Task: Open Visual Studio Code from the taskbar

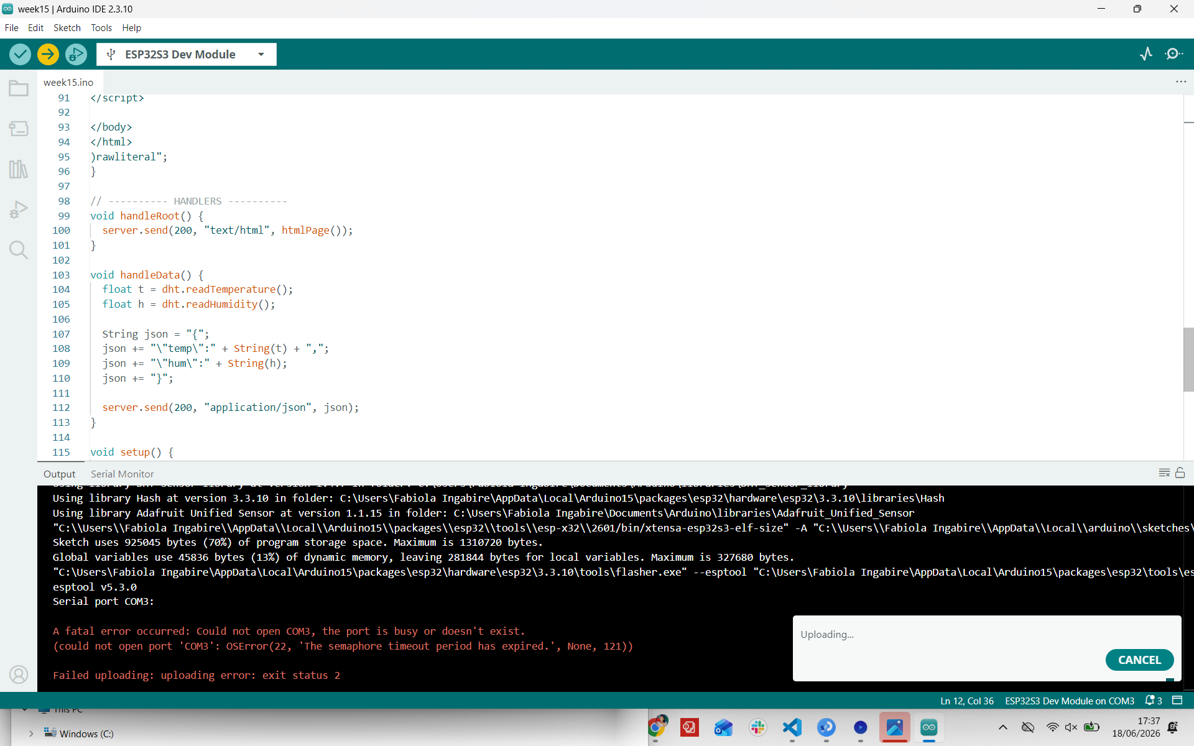Action: click(792, 727)
